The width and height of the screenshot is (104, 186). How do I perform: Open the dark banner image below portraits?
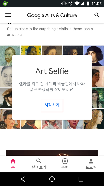pos(52,153)
